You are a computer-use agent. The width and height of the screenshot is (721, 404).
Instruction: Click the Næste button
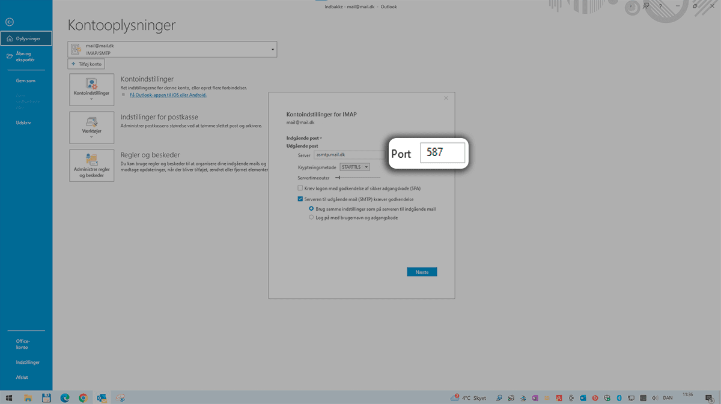pos(422,272)
